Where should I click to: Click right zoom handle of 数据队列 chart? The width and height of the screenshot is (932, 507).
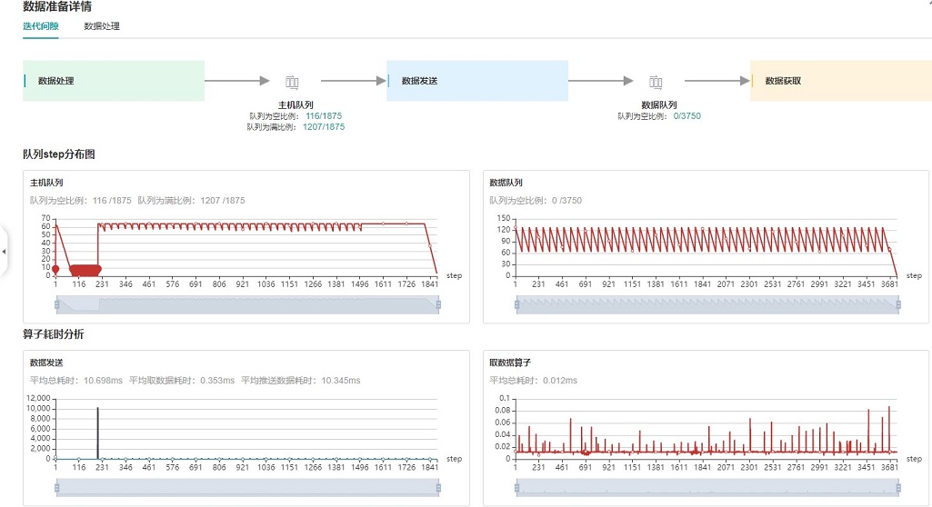pos(897,305)
